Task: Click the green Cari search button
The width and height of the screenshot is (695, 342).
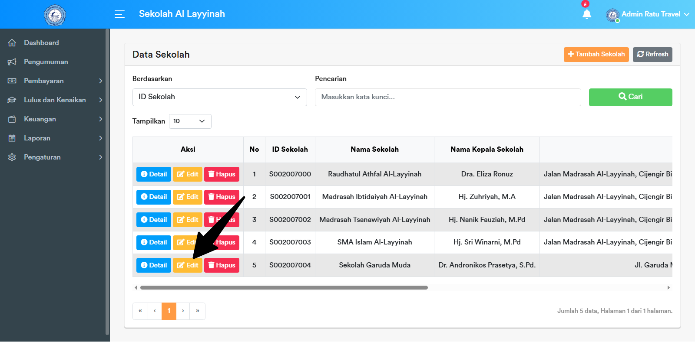Action: click(630, 97)
